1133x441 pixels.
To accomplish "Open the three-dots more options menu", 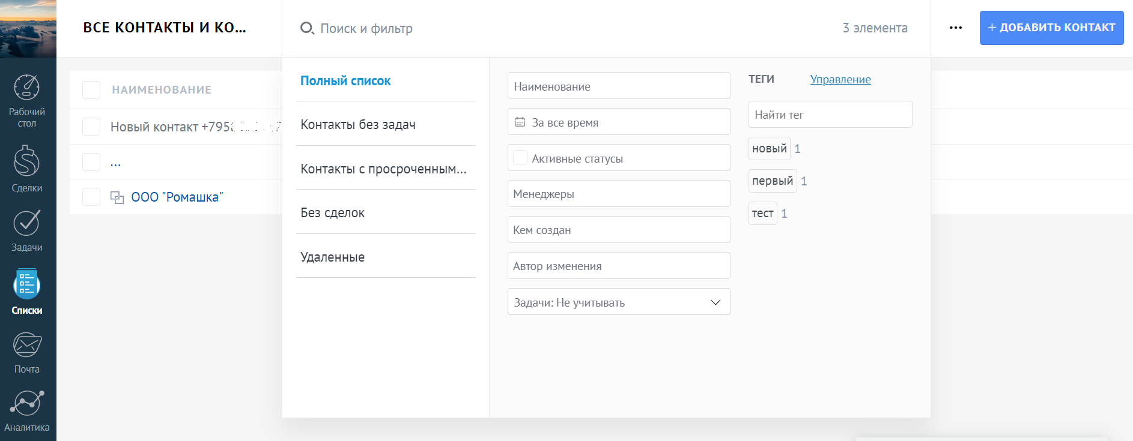I will pyautogui.click(x=956, y=28).
